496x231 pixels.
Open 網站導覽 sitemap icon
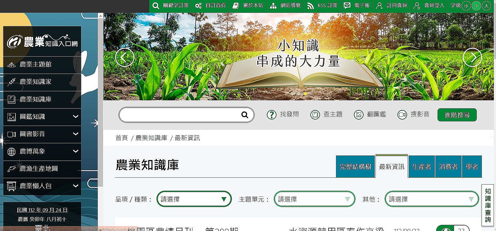coord(273,6)
